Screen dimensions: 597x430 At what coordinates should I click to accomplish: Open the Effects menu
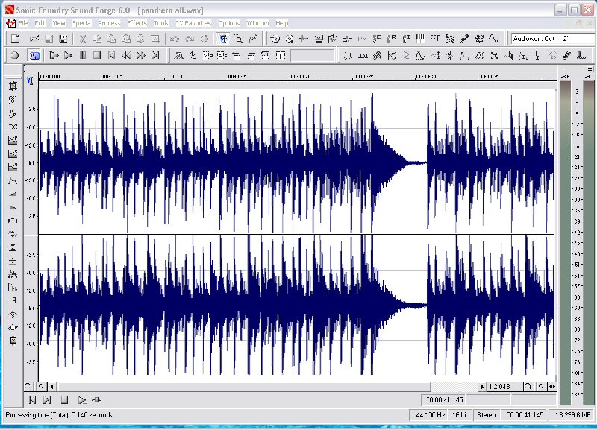pos(137,23)
